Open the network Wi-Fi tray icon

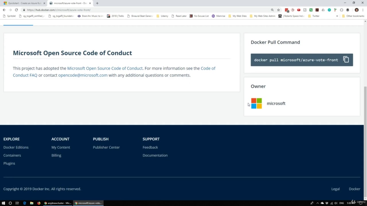[x=331, y=203]
